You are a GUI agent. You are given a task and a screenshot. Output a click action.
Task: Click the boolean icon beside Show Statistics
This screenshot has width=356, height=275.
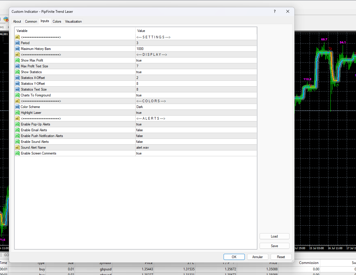tap(17, 72)
